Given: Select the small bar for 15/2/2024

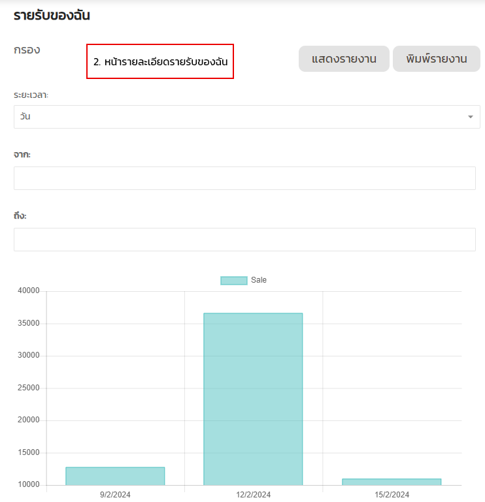Looking at the screenshot, I should click(391, 482).
